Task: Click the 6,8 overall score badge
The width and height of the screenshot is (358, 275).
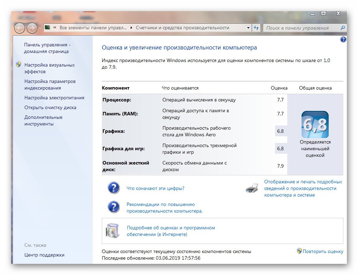Action: tap(315, 124)
